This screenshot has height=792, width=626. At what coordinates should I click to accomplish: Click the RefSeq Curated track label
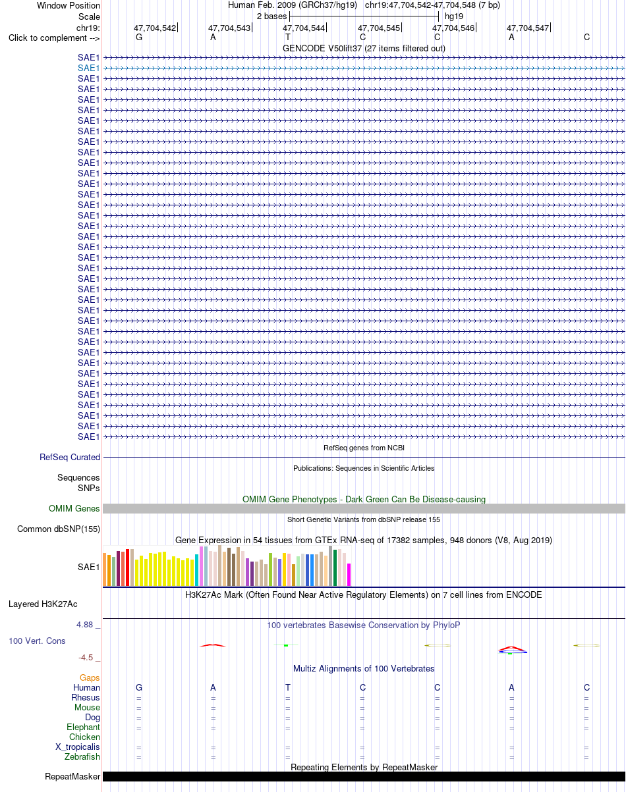click(70, 457)
